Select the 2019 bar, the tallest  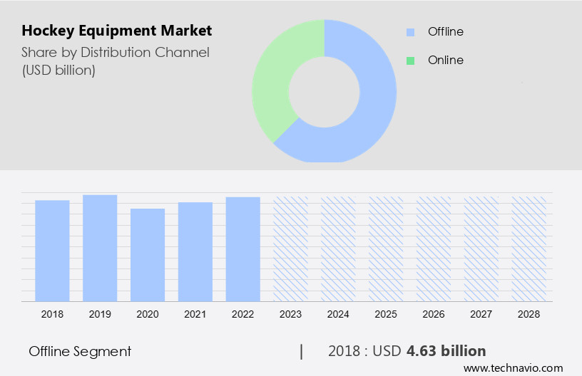pos(100,248)
